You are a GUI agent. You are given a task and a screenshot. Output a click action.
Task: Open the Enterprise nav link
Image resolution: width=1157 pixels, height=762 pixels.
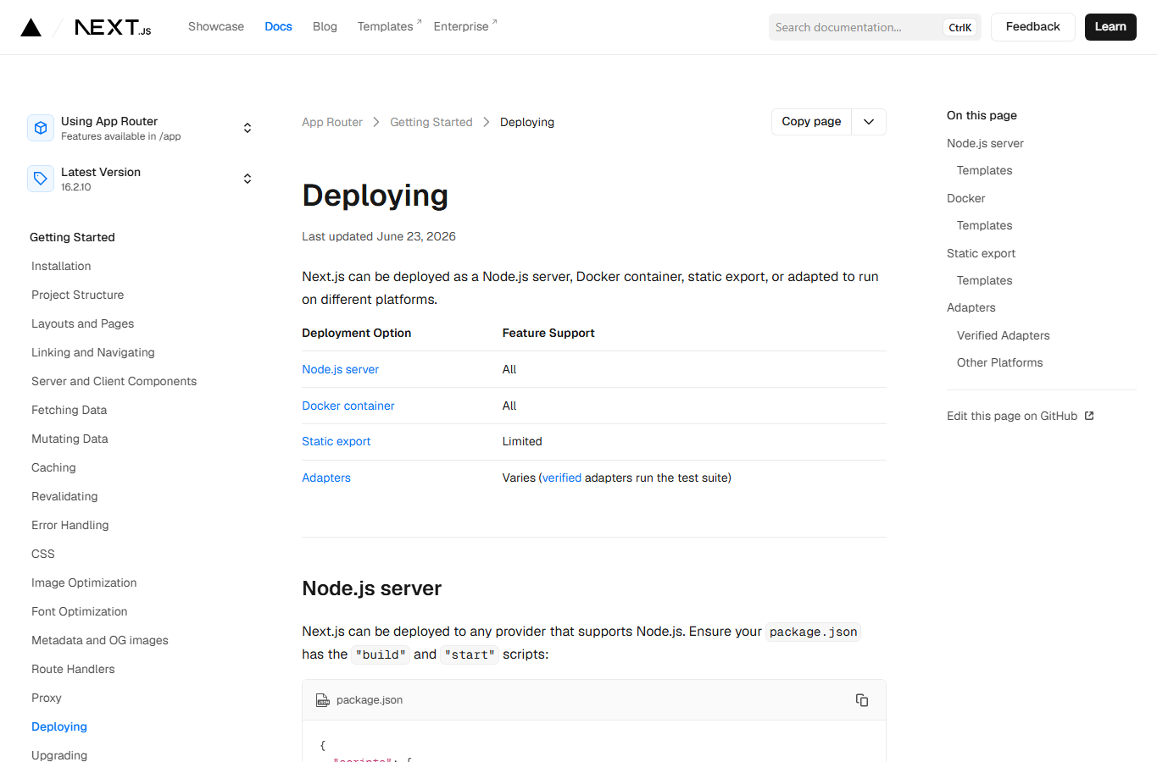(465, 27)
